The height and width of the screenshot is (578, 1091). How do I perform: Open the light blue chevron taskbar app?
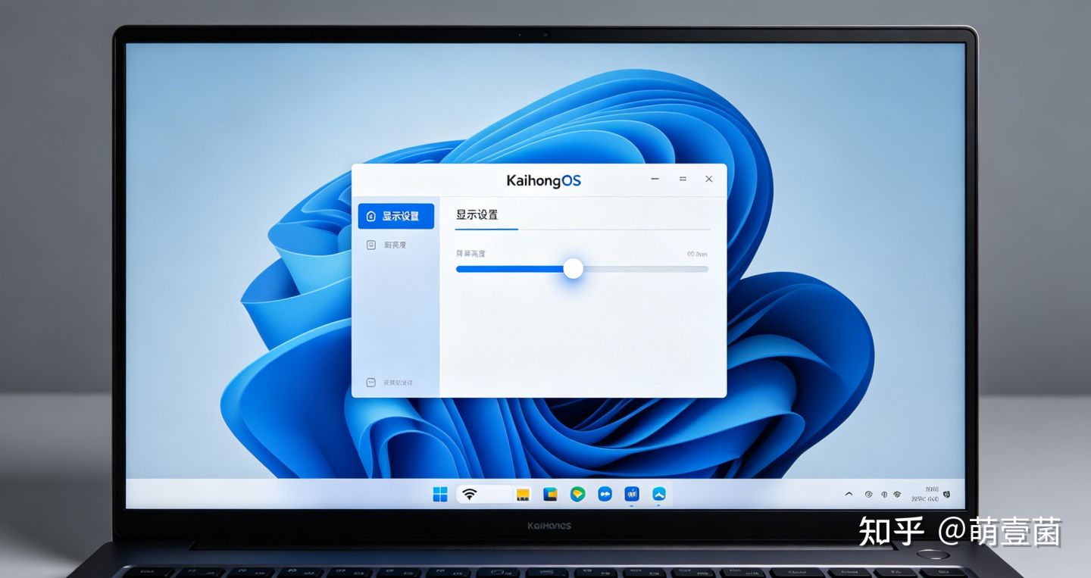pyautogui.click(x=659, y=495)
